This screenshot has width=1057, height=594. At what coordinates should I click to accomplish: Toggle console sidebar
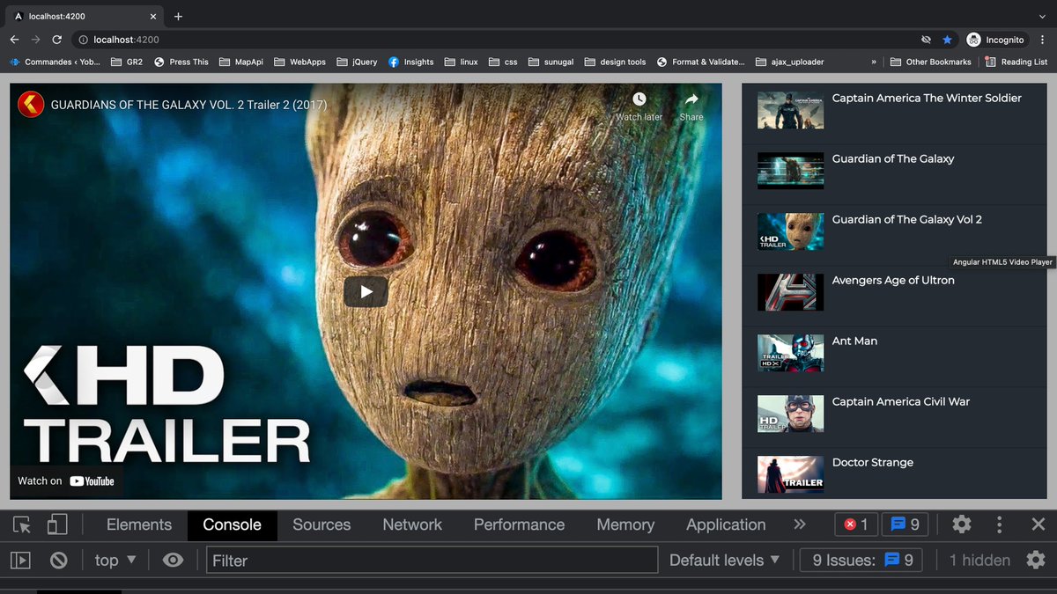(21, 561)
